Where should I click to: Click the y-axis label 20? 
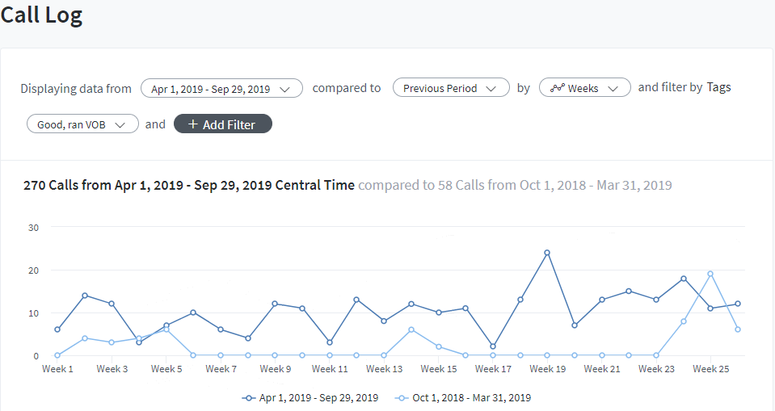[x=33, y=271]
